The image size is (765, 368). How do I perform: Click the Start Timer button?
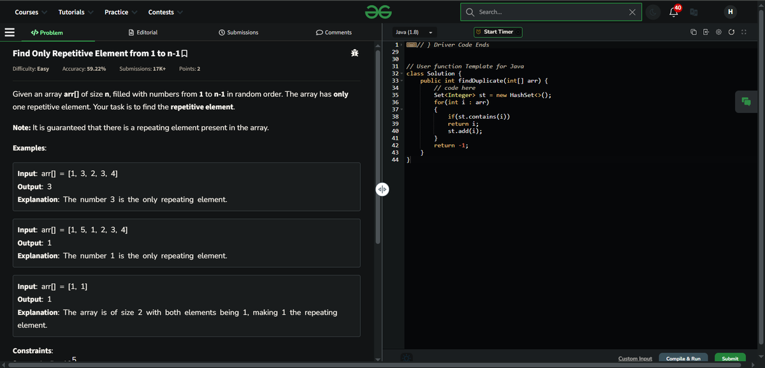[x=498, y=32]
